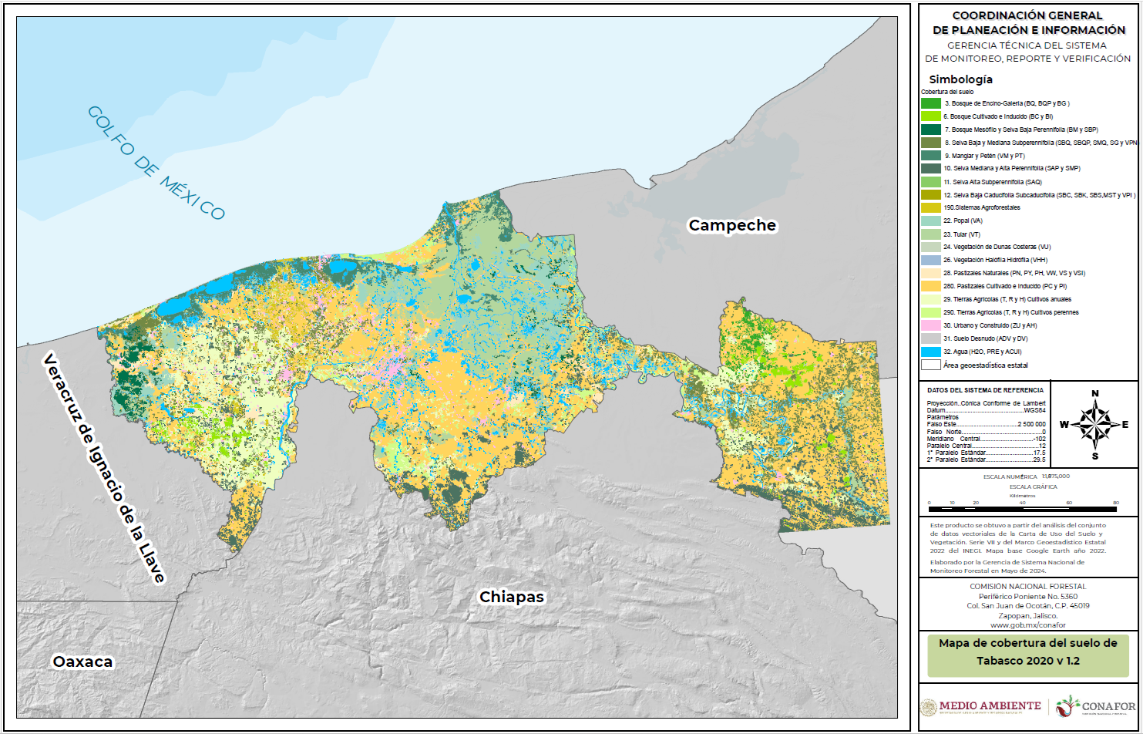Click the Veracruz de Ignacio de la Llave label
The width and height of the screenshot is (1143, 734).
point(104,468)
